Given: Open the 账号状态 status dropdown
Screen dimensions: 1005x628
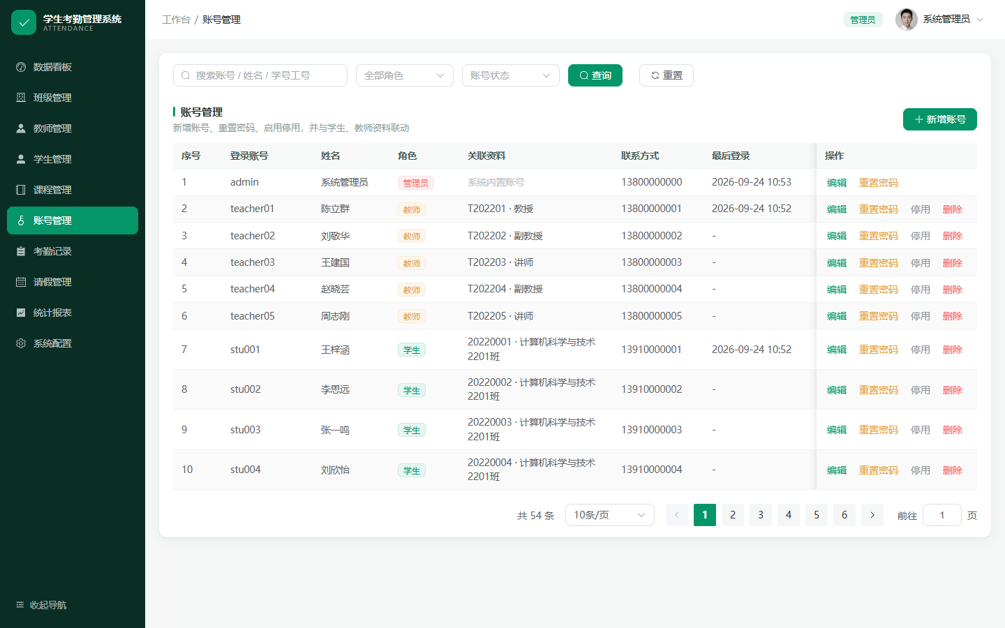Looking at the screenshot, I should tap(511, 75).
